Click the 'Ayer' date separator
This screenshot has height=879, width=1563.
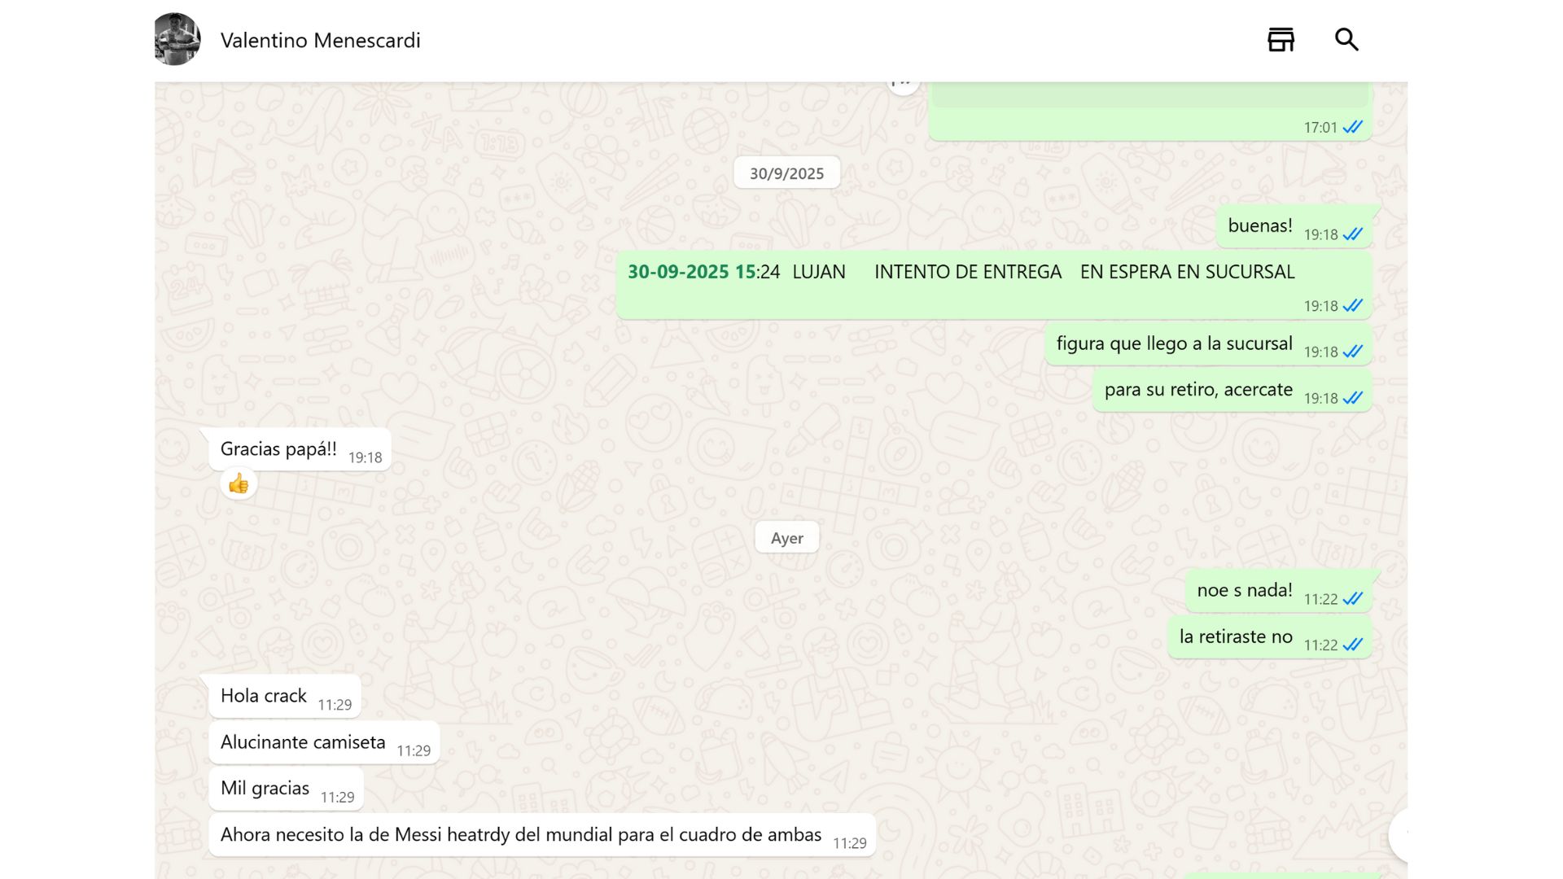tap(786, 538)
